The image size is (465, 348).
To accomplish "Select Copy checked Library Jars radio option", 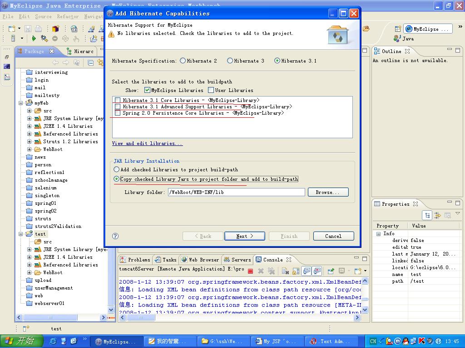I will click(117, 179).
